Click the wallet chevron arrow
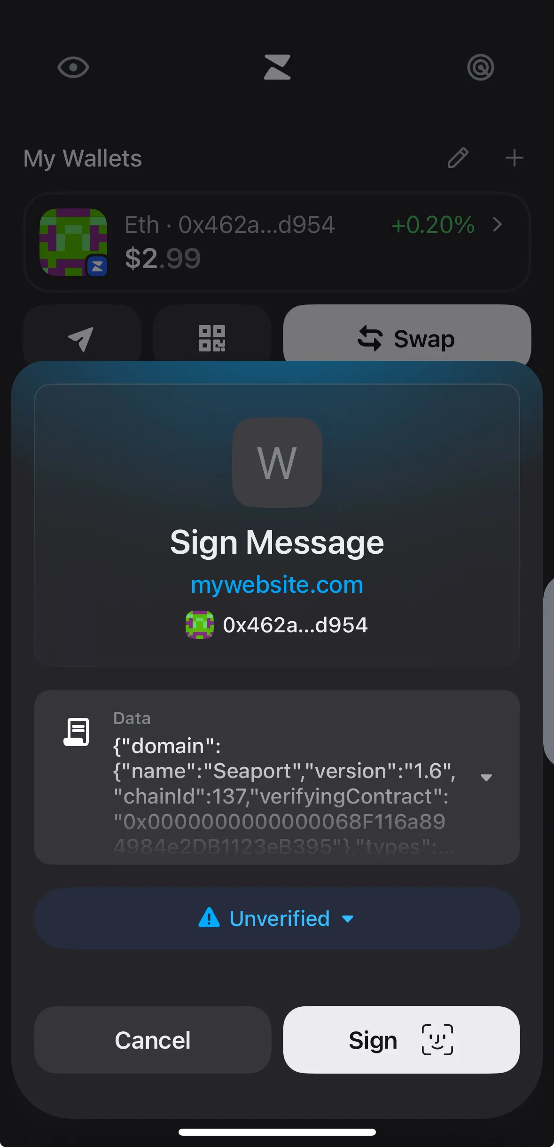Screen dimensions: 554x1147 point(498,224)
